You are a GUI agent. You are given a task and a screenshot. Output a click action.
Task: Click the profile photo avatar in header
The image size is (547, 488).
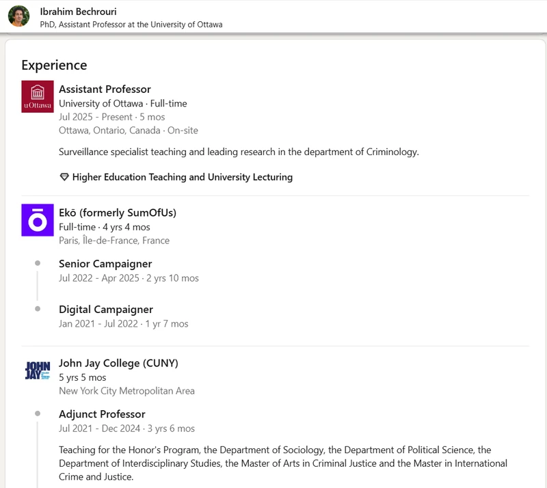click(x=19, y=16)
